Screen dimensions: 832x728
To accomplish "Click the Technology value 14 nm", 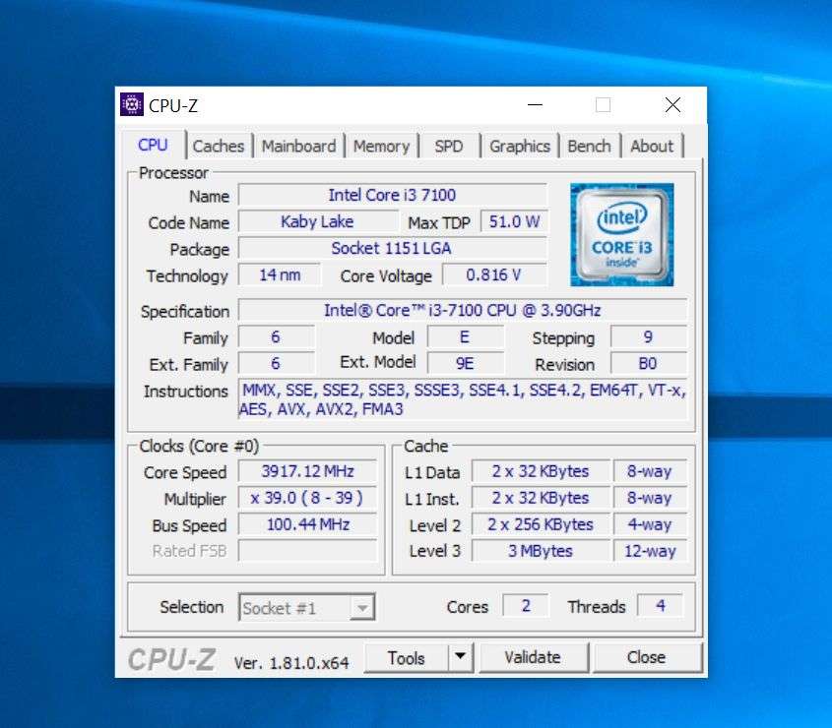I will (x=280, y=275).
